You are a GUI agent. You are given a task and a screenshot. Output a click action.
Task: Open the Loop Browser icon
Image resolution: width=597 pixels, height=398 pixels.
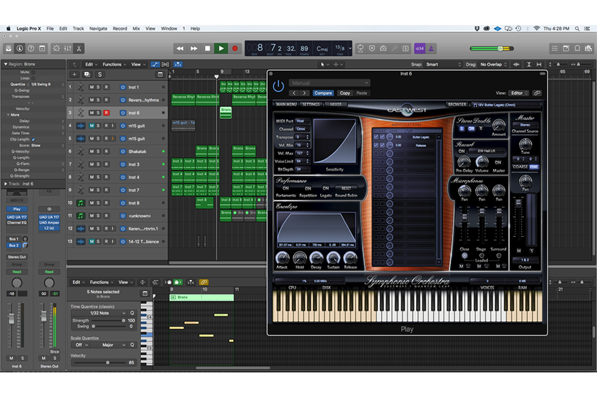[578, 48]
